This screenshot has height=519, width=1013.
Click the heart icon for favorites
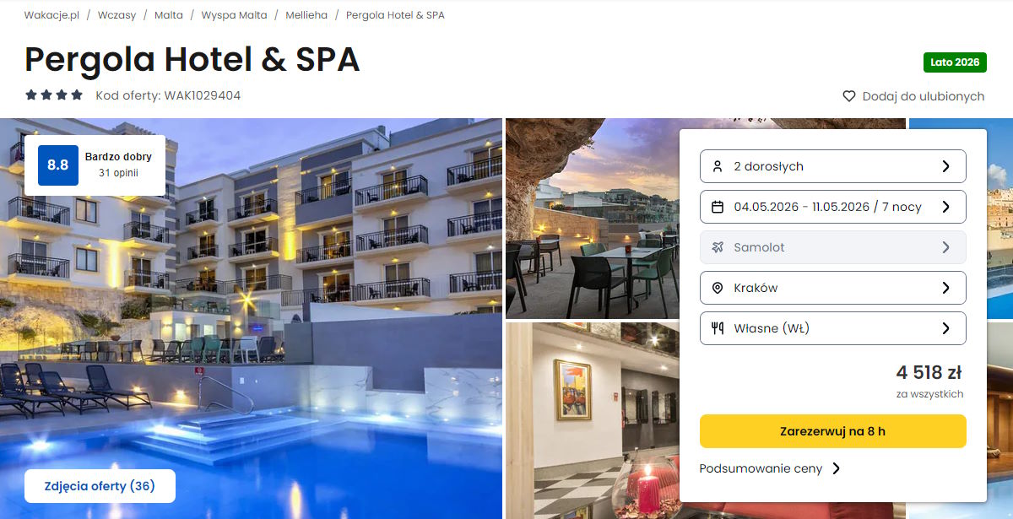[849, 96]
